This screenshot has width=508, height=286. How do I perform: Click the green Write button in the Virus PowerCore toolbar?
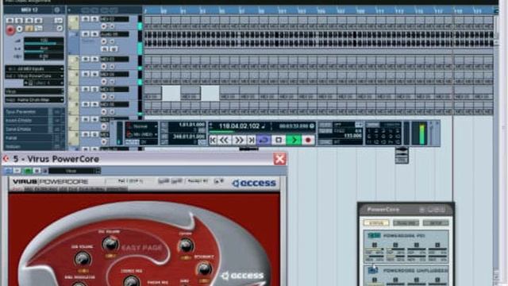pos(29,171)
